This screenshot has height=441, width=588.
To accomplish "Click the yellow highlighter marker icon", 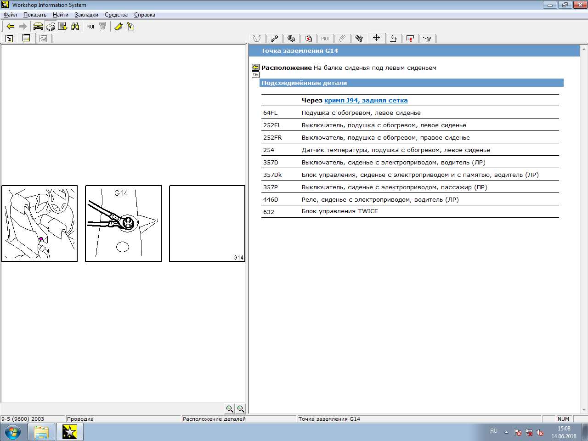I will (118, 27).
